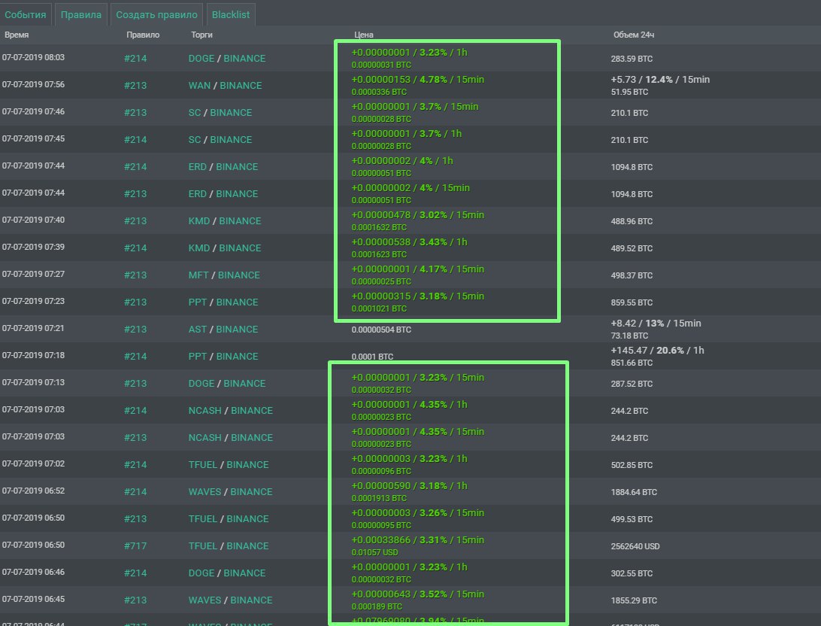Click the Цена column header
This screenshot has height=626, width=821.
363,35
